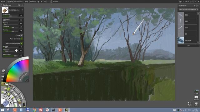Open the Помощь menu
The width and height of the screenshot is (200, 112).
tap(33, 2)
